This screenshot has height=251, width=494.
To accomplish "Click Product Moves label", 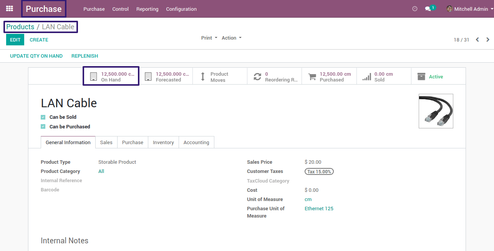I will tap(219, 77).
